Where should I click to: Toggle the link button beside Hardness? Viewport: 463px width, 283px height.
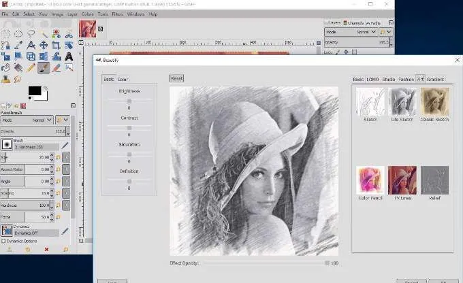point(66,205)
